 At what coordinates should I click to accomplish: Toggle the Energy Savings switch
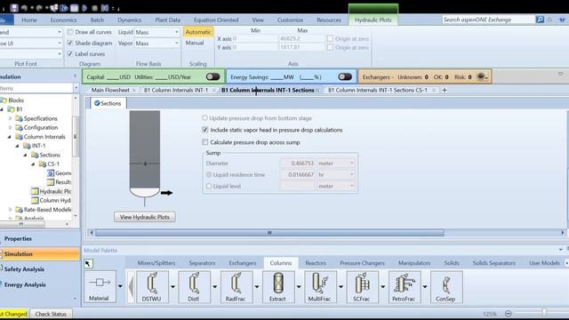[x=345, y=76]
